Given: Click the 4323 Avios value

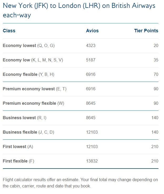Looking at the screenshot, I should click(91, 45).
